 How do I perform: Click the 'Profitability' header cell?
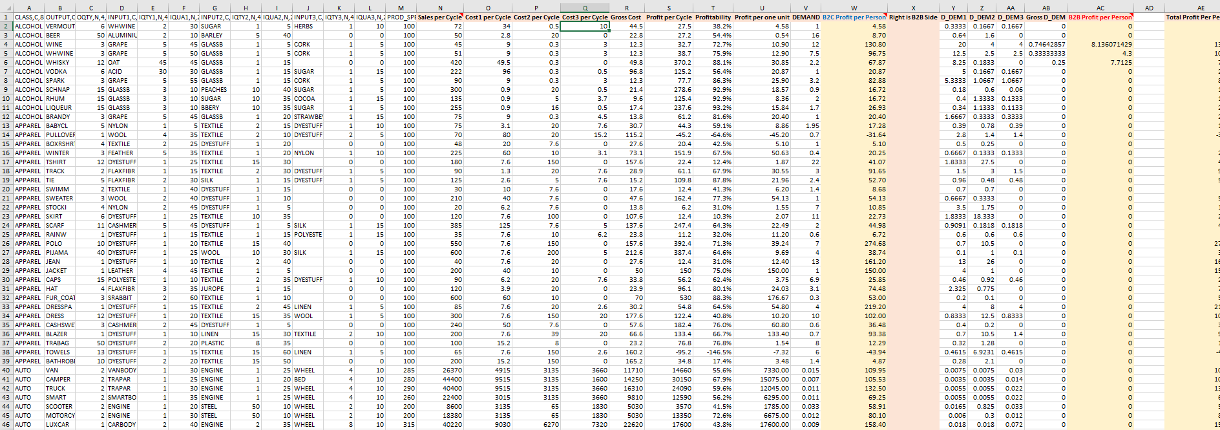(x=713, y=17)
